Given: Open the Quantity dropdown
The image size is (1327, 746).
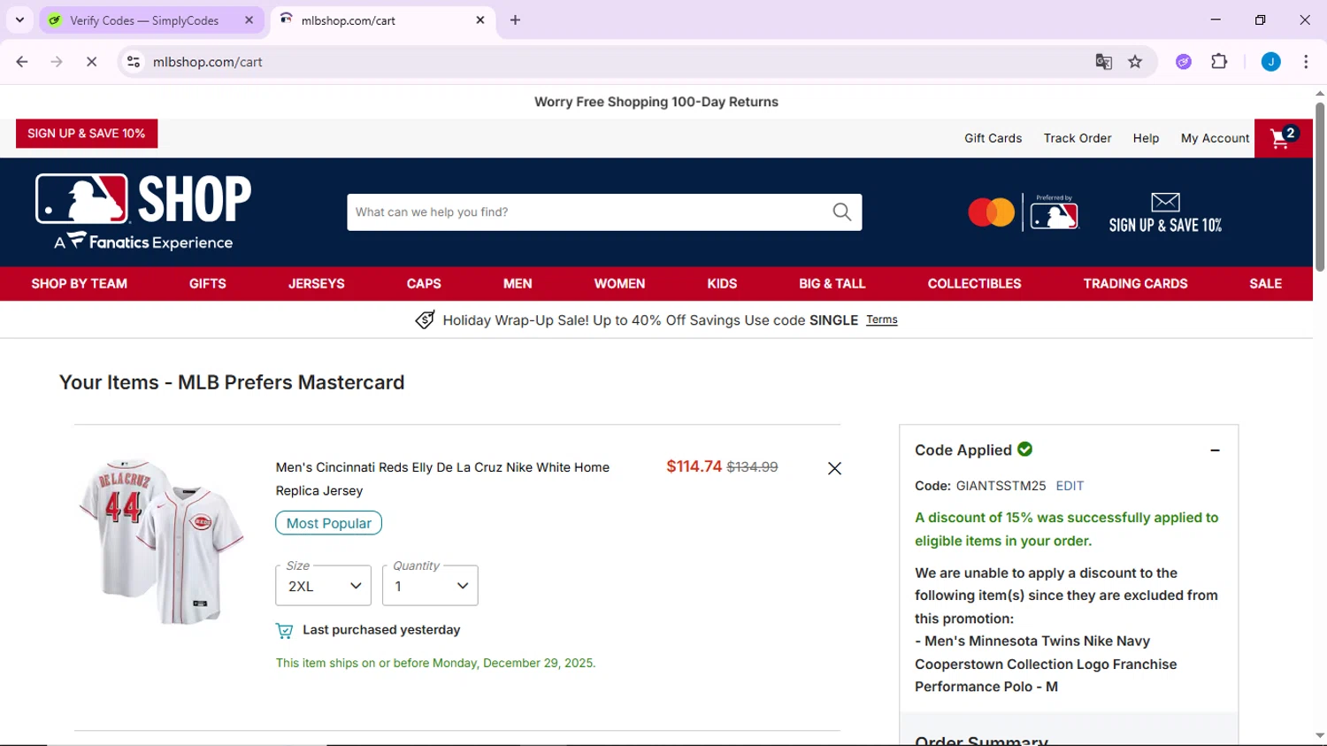Looking at the screenshot, I should click(430, 586).
